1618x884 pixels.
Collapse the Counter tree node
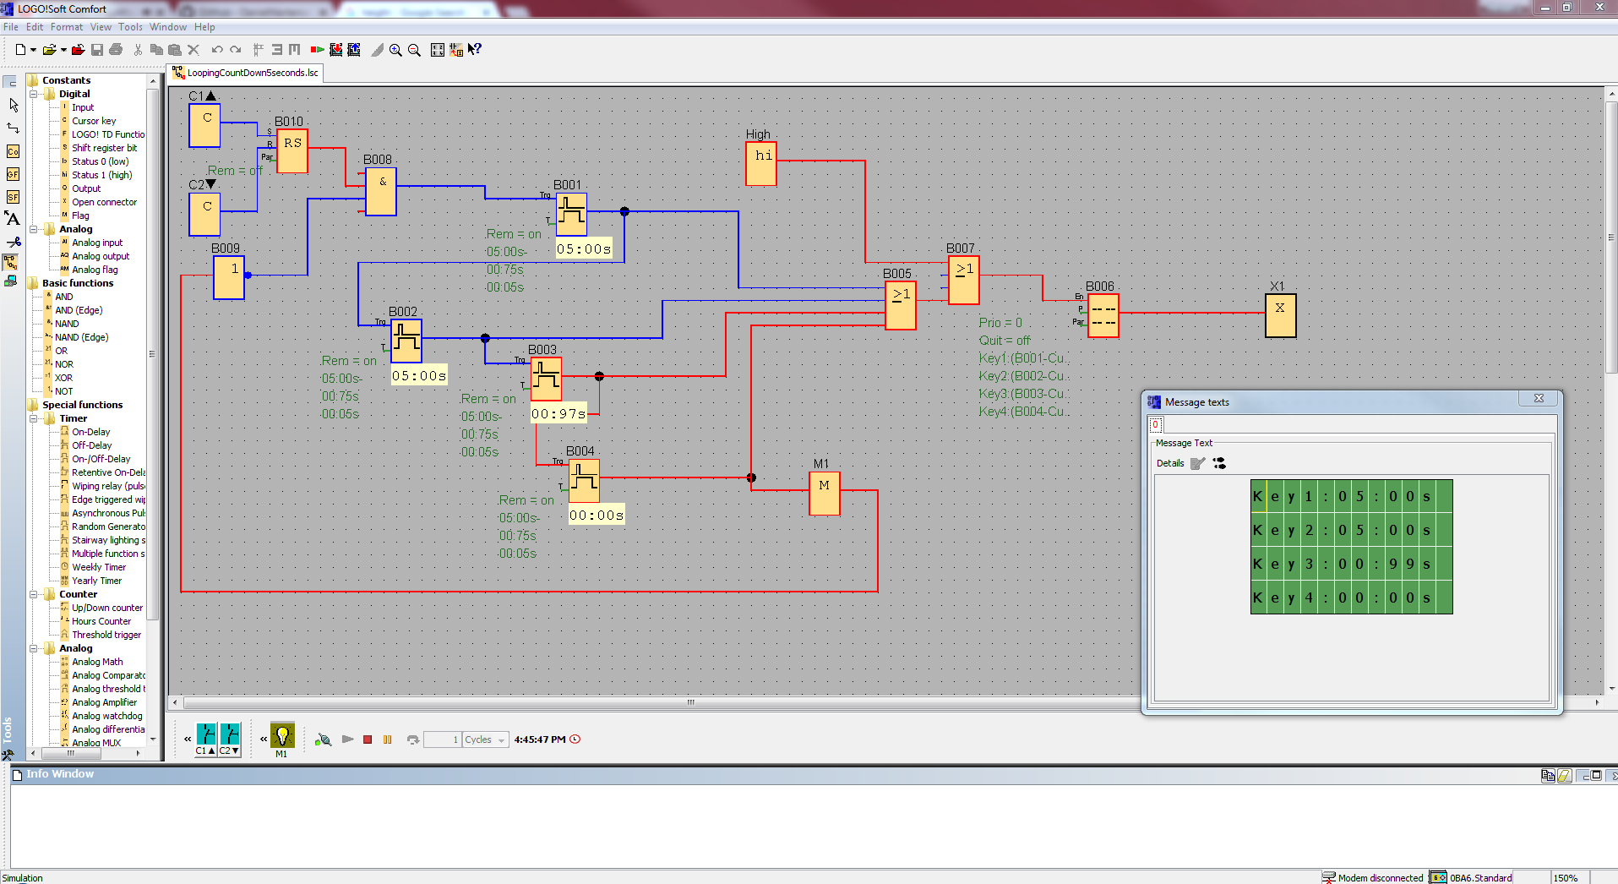[x=34, y=594]
